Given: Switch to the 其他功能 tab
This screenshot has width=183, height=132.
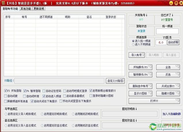Looking at the screenshot, I should [x=26, y=9].
